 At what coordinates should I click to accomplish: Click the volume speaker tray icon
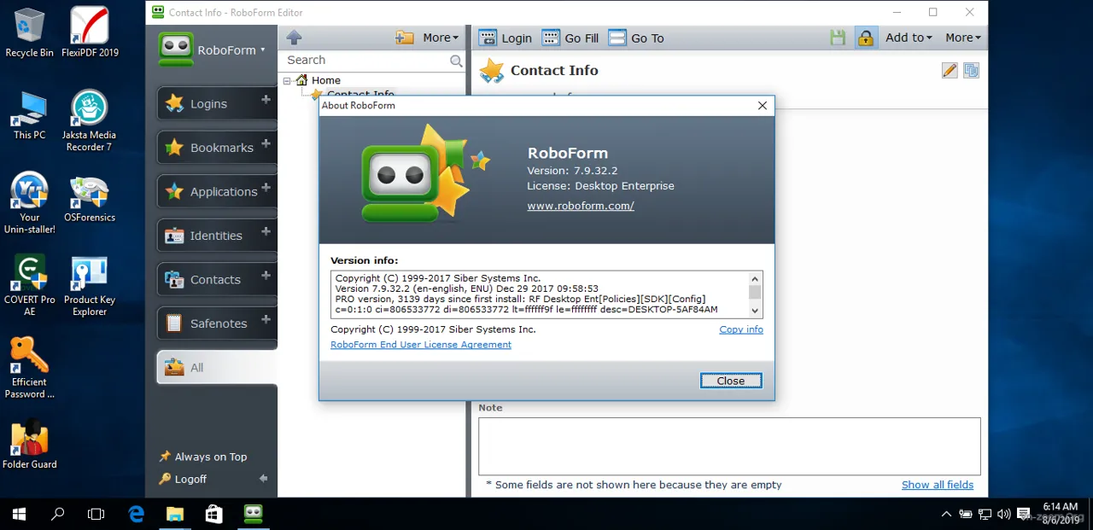[1004, 514]
